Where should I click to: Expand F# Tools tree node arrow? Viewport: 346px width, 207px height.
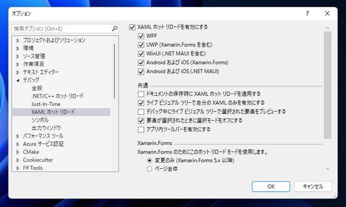[18, 168]
